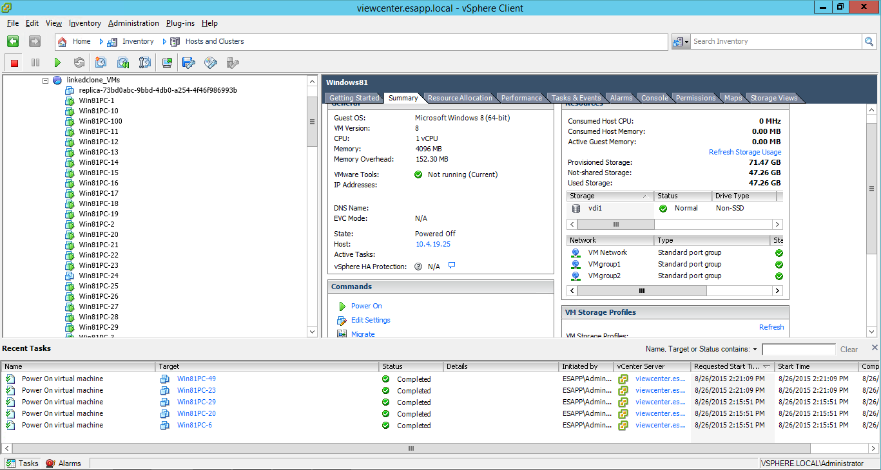Click the Edit Settings link

click(371, 320)
